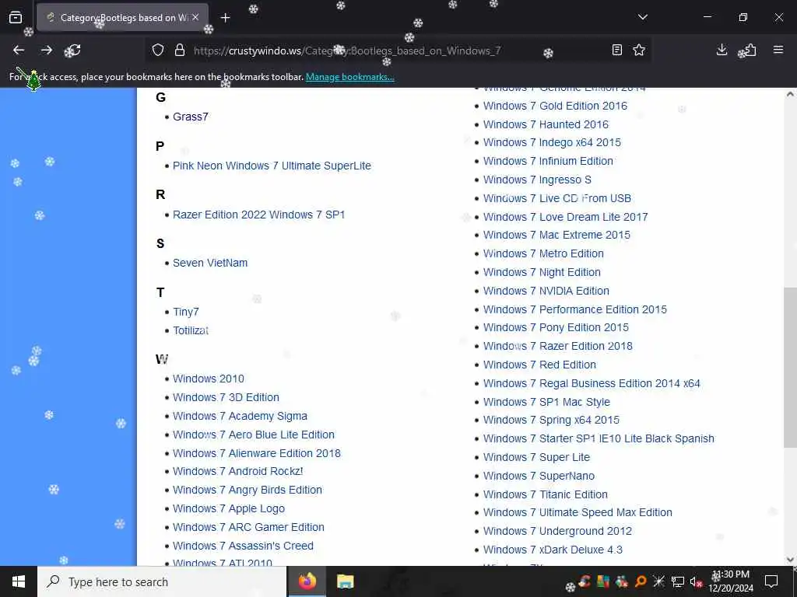
Task: Open the Firefox hamburger application menu
Action: 778,50
